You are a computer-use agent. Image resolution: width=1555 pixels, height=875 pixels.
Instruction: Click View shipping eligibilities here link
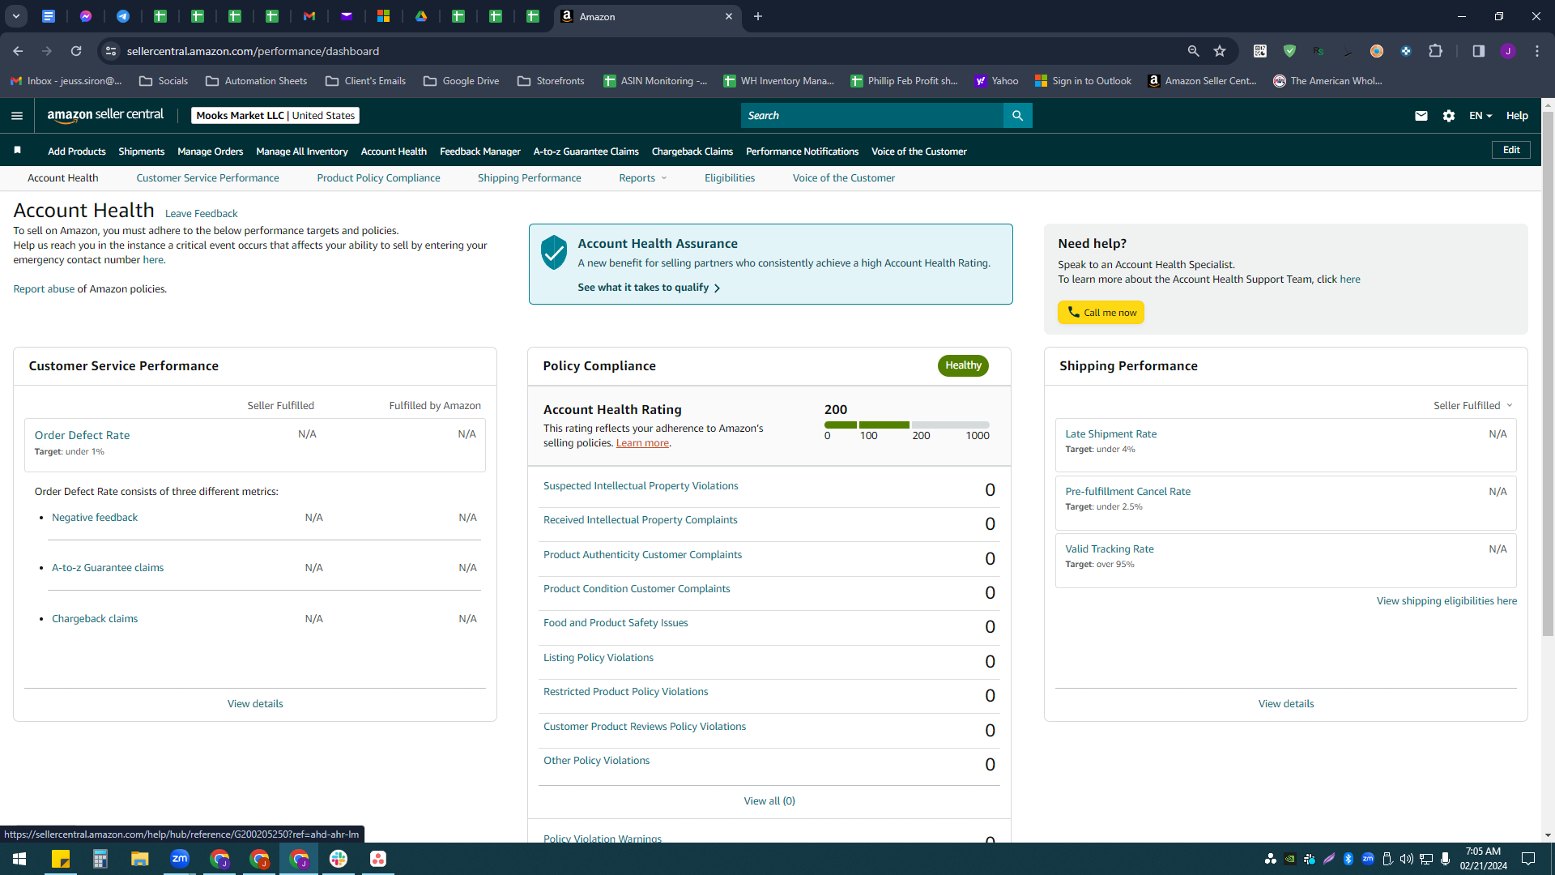pos(1446,601)
